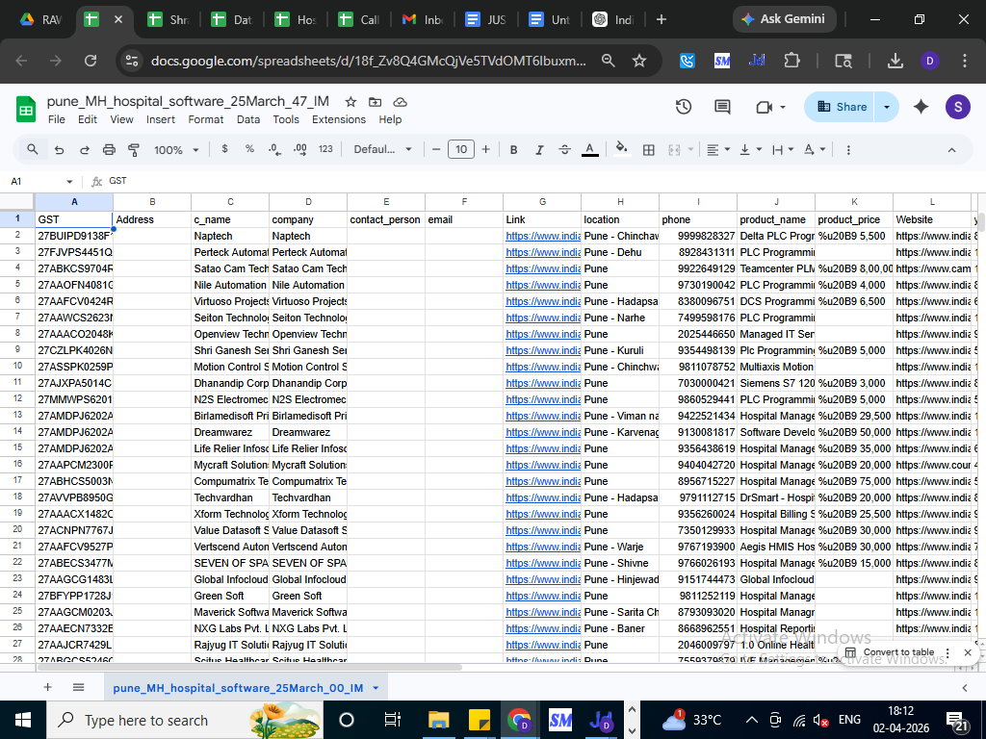Toggle bold formatting
This screenshot has height=739, width=986.
[x=514, y=150]
